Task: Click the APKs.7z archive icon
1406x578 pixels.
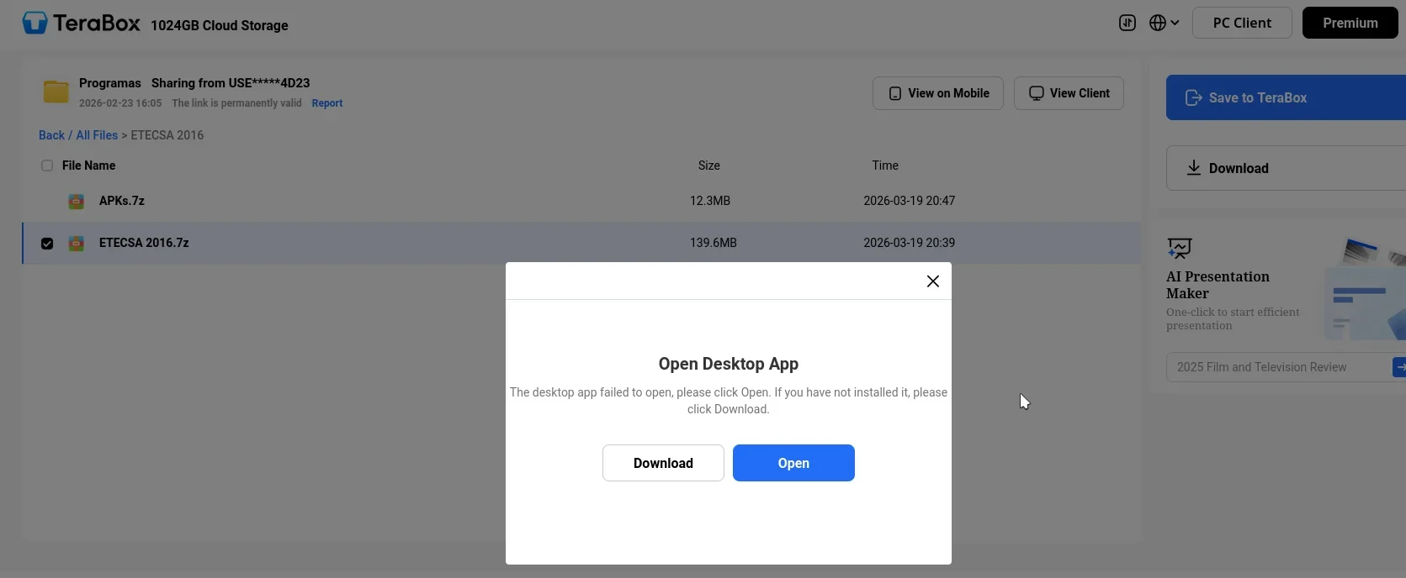Action: click(x=77, y=201)
